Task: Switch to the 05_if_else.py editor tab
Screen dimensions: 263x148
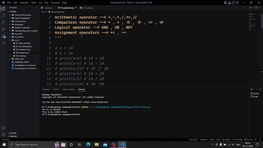Action: (87, 8)
